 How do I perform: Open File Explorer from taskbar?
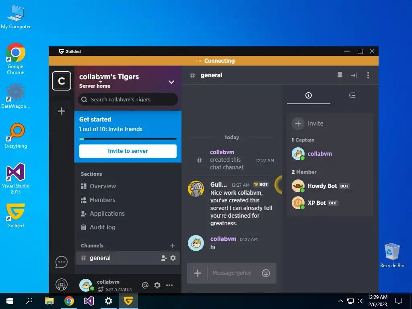(x=49, y=301)
